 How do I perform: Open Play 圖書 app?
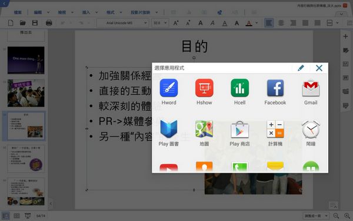[x=169, y=133]
